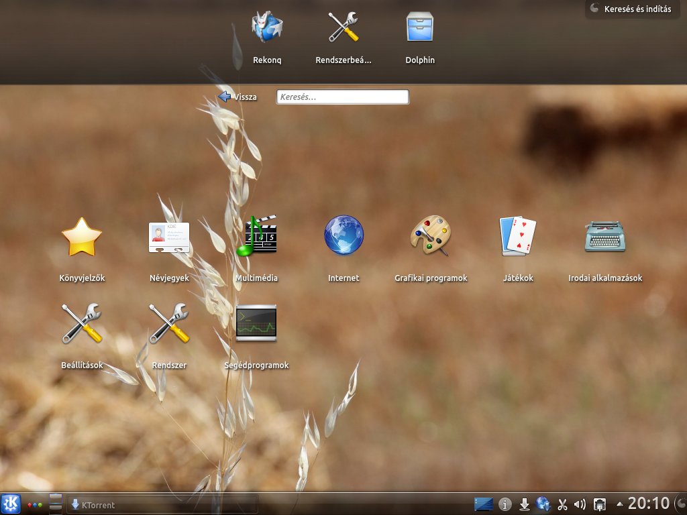Launch the Rekonq browser
687x515 pixels.
267,38
